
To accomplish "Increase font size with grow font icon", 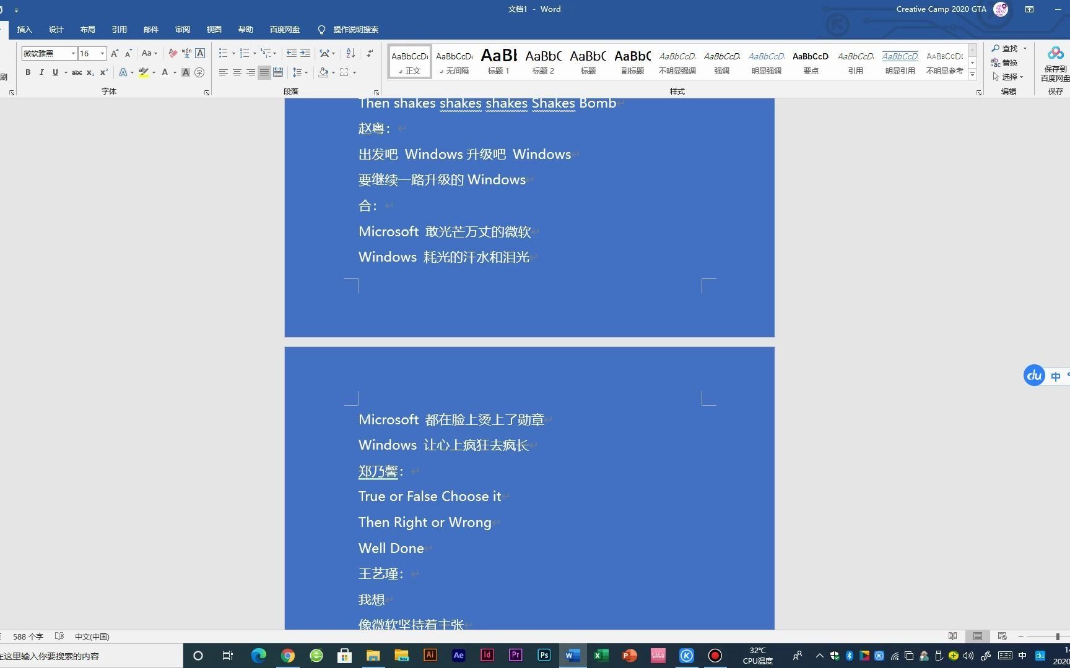I will (x=115, y=53).
